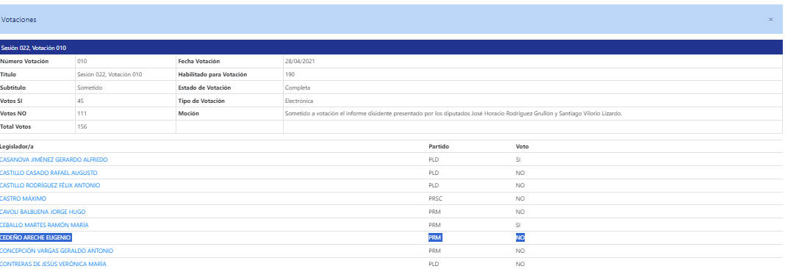Open legislator CASTILLO CASADO RAFAEL AUGUSTO
This screenshot has height=269, width=785.
(x=49, y=173)
